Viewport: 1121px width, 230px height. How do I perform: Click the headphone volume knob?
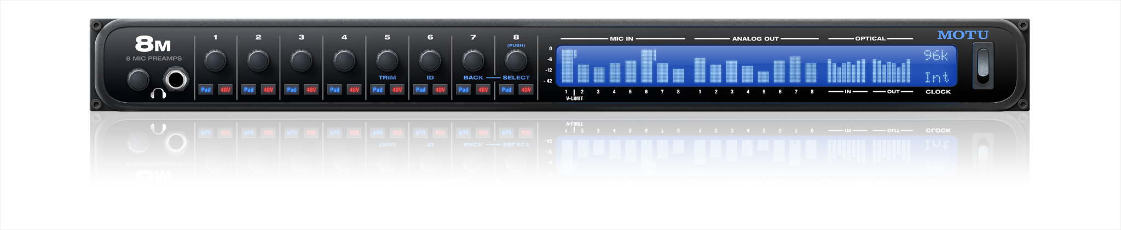[138, 80]
